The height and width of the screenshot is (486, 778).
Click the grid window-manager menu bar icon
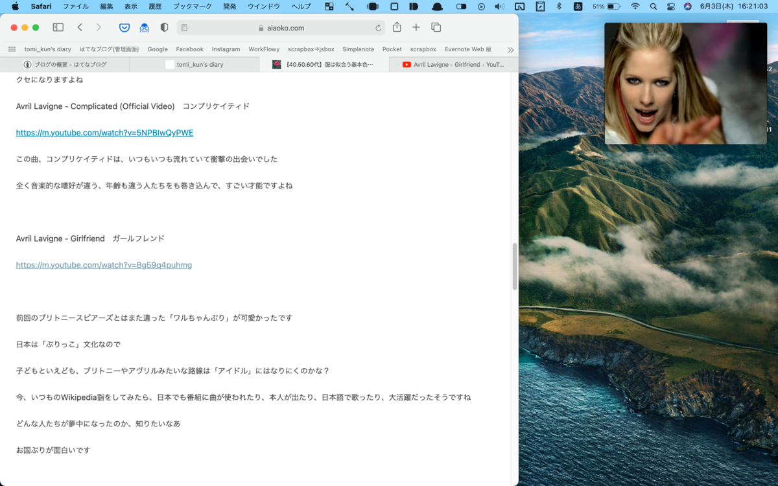(x=329, y=6)
